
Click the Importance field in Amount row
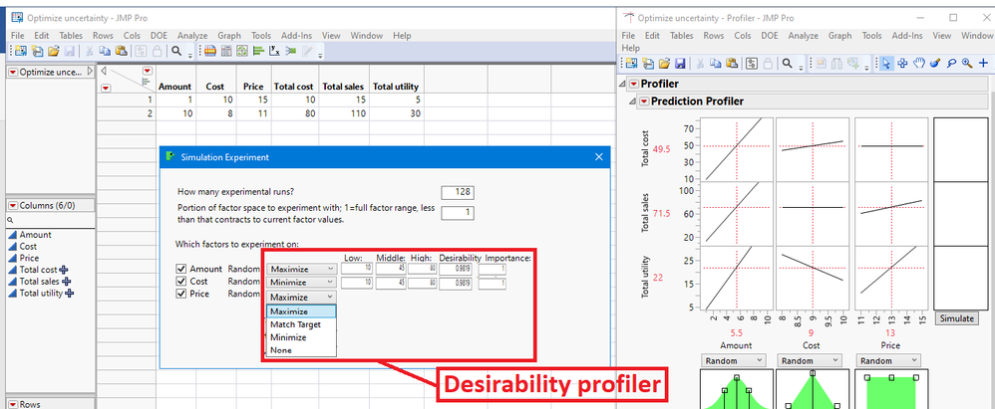[x=493, y=269]
